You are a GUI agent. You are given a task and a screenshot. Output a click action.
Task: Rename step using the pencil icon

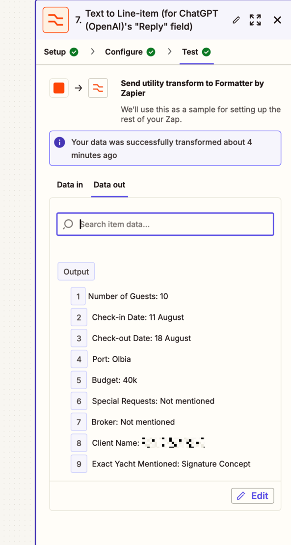tap(236, 20)
